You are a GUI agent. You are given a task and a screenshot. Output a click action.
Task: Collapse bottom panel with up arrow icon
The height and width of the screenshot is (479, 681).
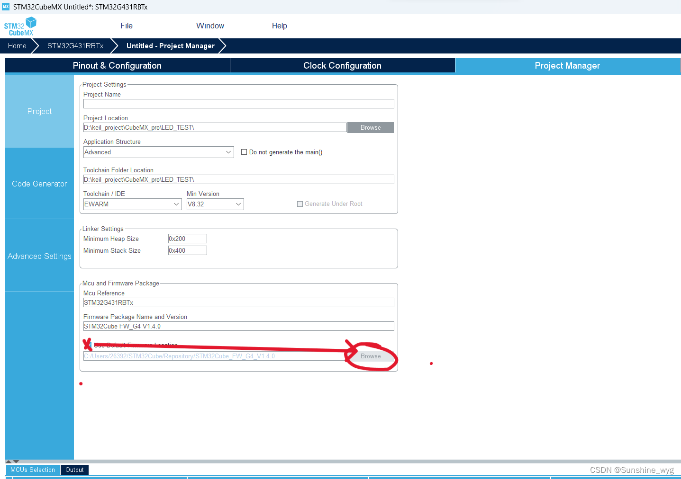9,461
